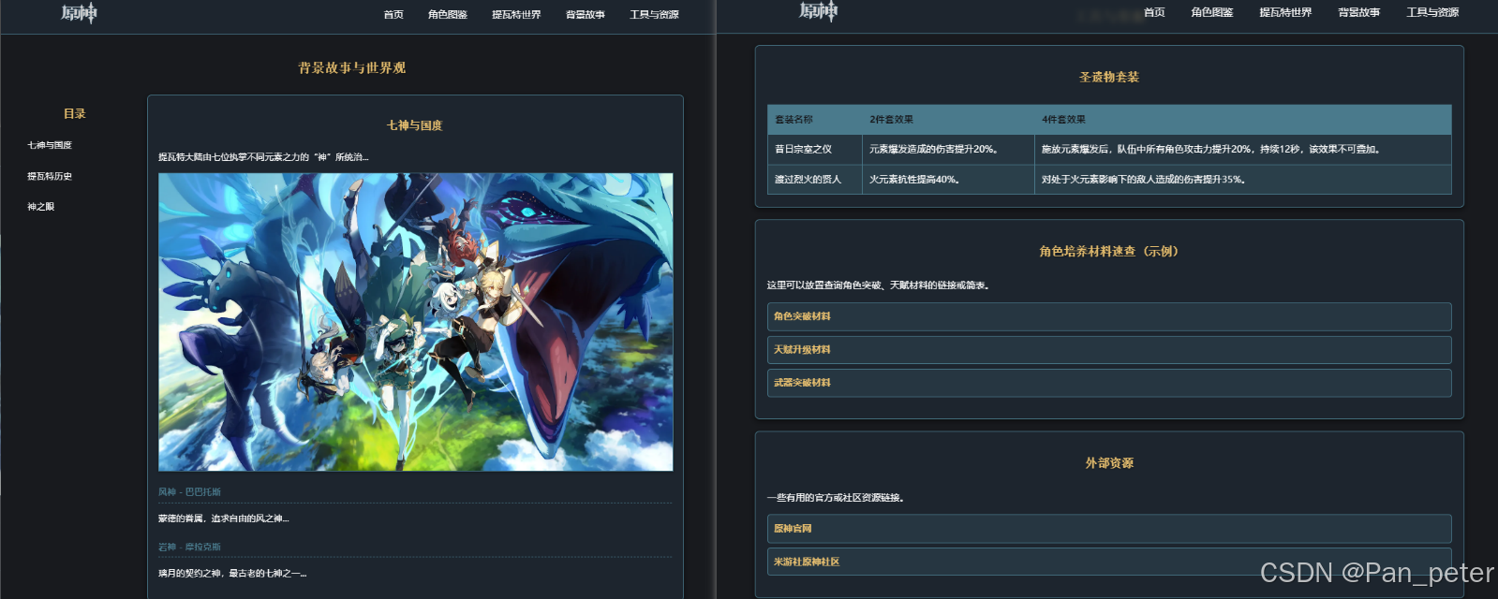Open 工具与资源 in the right page navigation

pos(1432,12)
